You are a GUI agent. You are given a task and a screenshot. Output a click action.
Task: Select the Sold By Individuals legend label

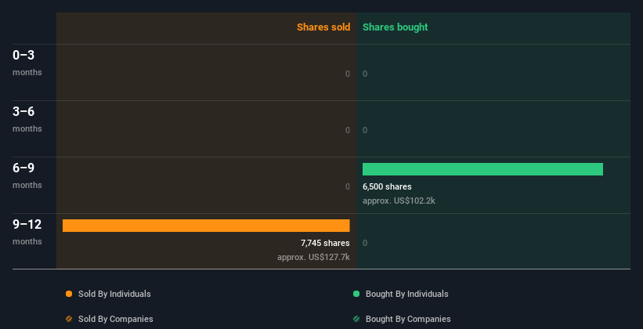pyautogui.click(x=114, y=294)
